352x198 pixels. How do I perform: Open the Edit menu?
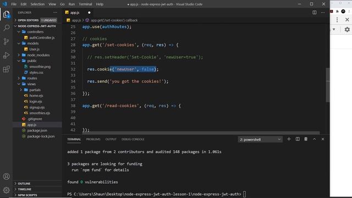tap(23, 4)
